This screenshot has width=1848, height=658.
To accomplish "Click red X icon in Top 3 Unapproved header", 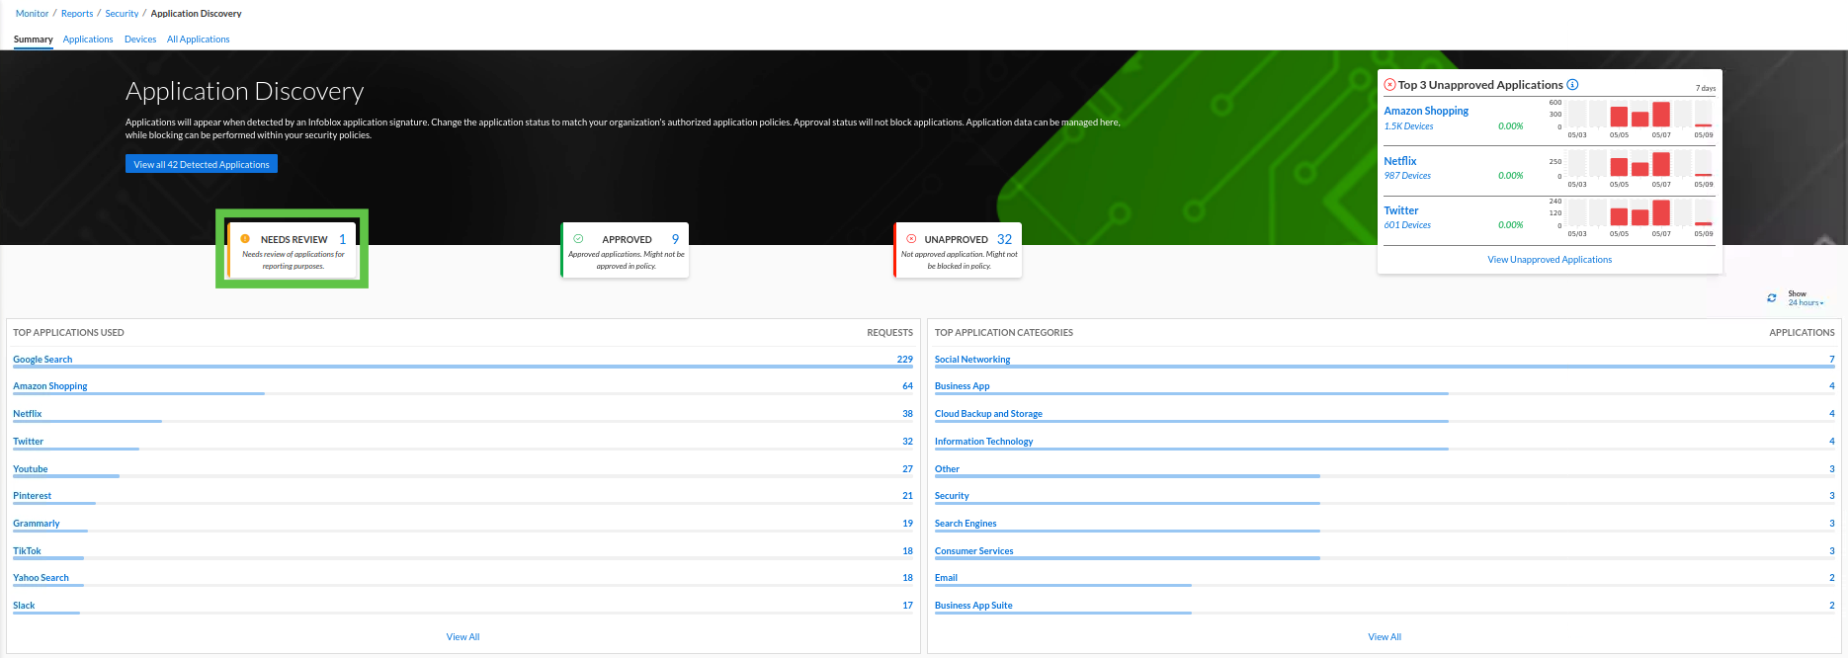I will [1389, 85].
